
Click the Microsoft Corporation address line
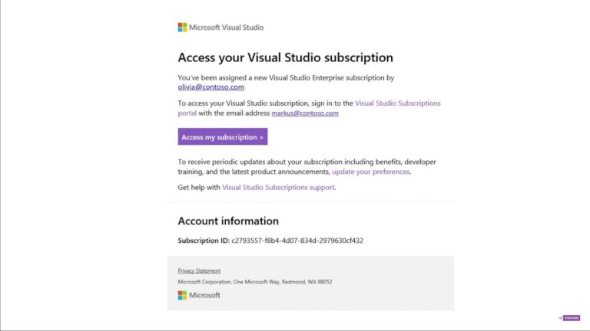tap(255, 282)
